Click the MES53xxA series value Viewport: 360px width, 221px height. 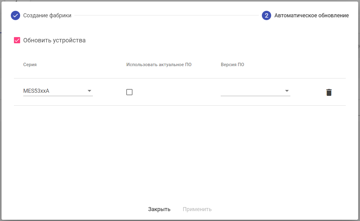click(37, 91)
